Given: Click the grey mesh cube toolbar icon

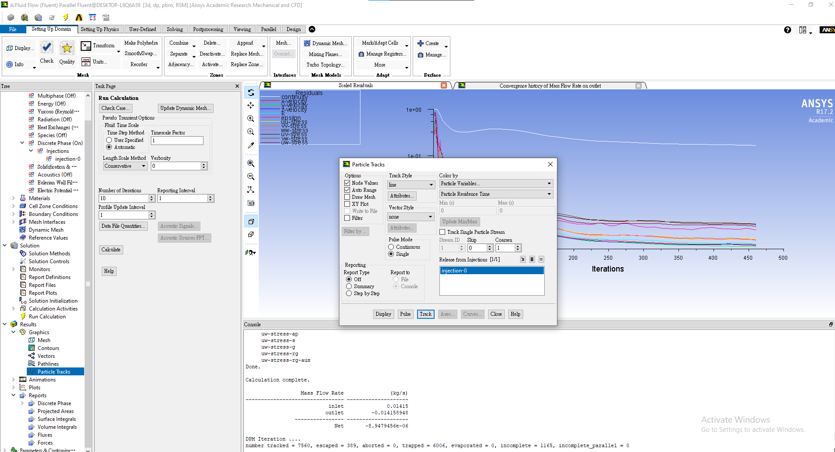Looking at the screenshot, I should 11,18.
